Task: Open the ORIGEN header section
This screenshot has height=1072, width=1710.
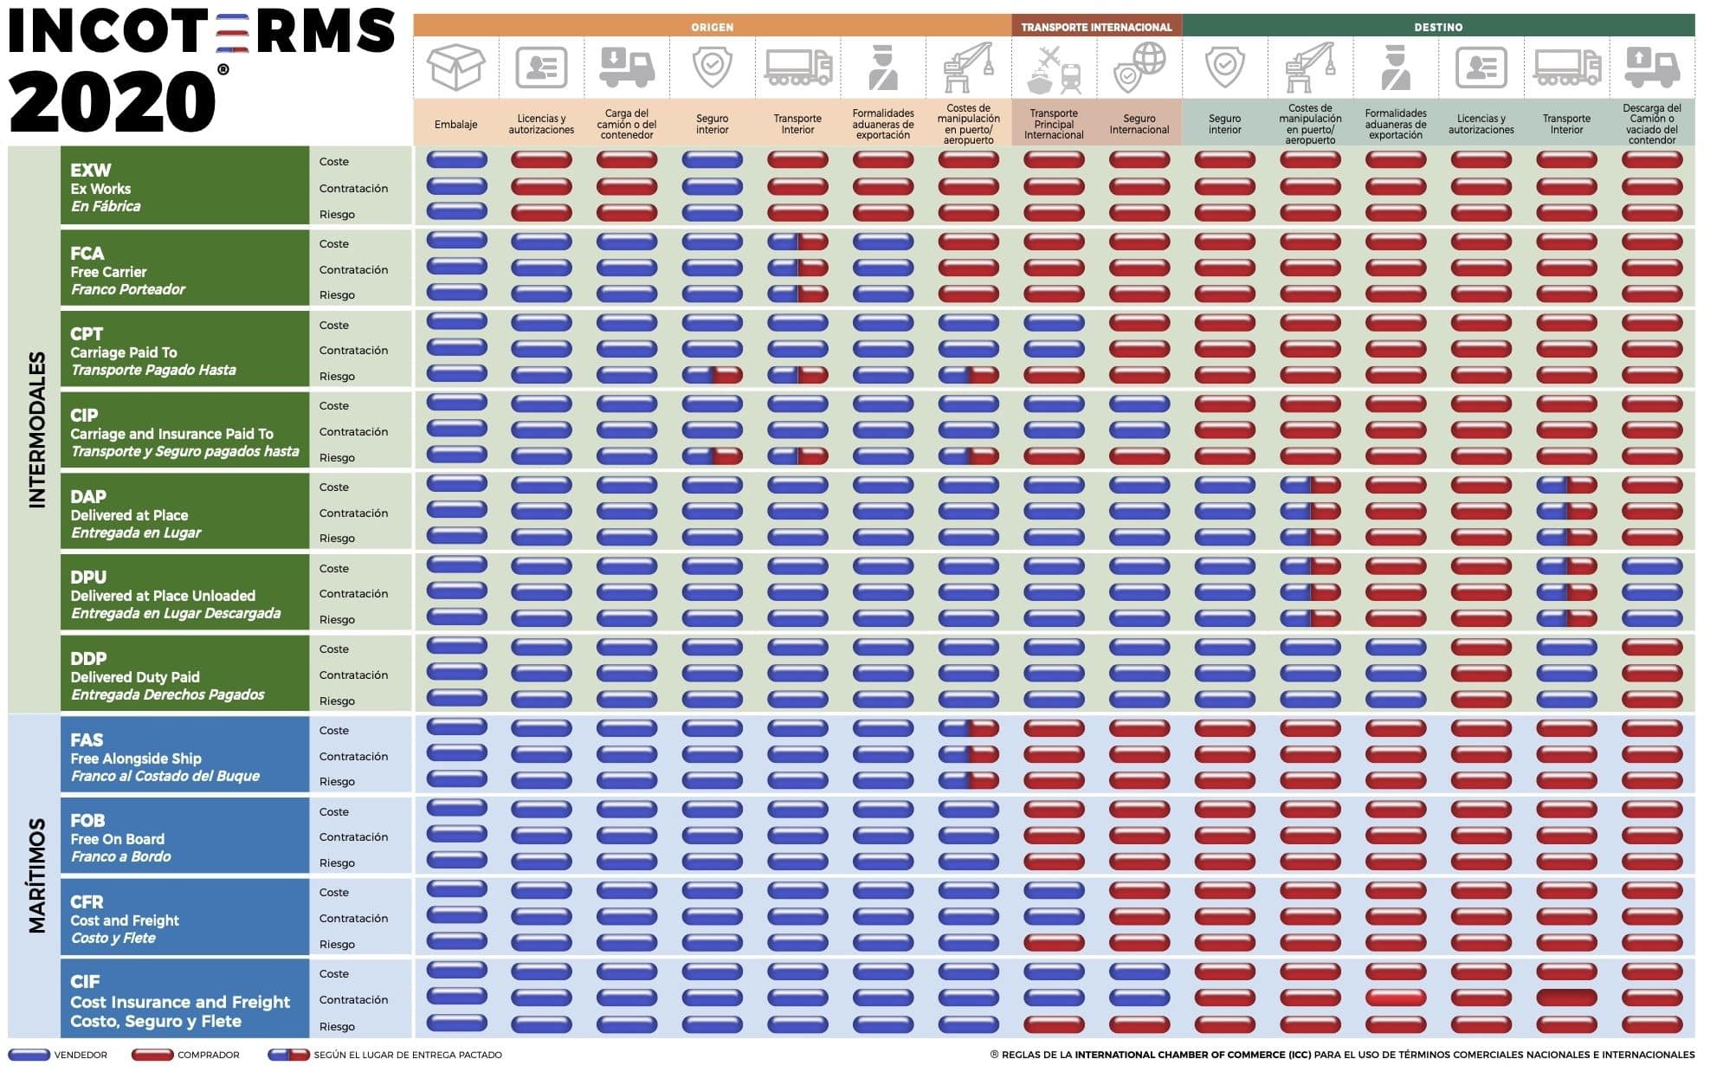Action: click(x=712, y=27)
